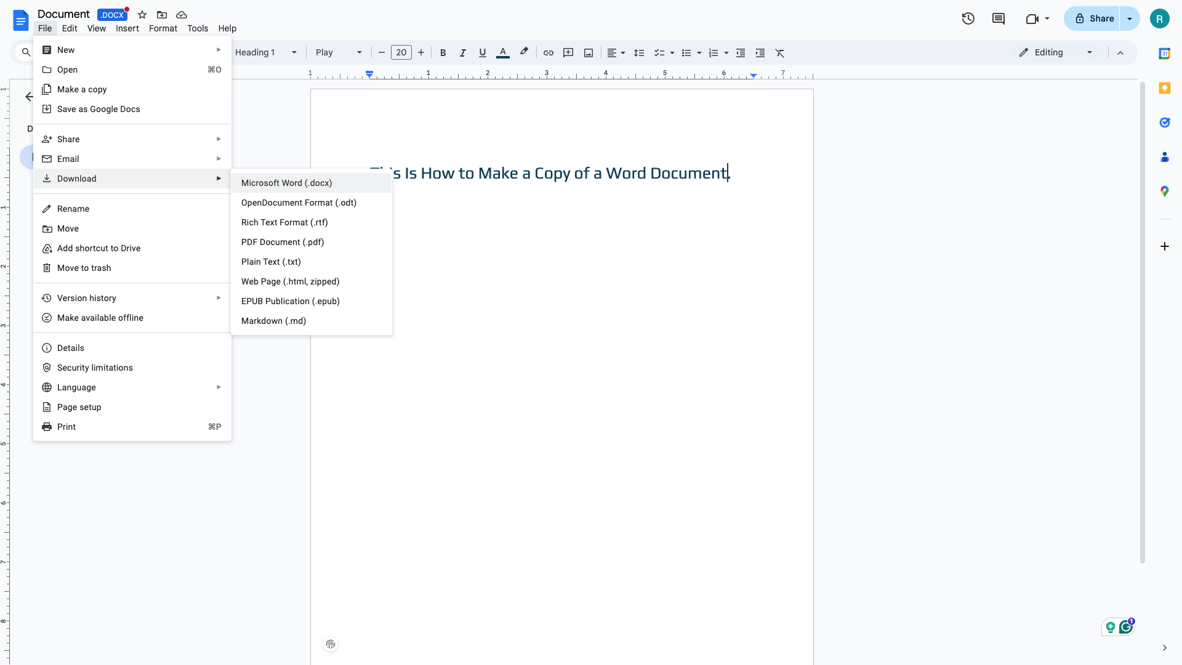Click the font size field showing 20
The image size is (1182, 665).
[401, 53]
